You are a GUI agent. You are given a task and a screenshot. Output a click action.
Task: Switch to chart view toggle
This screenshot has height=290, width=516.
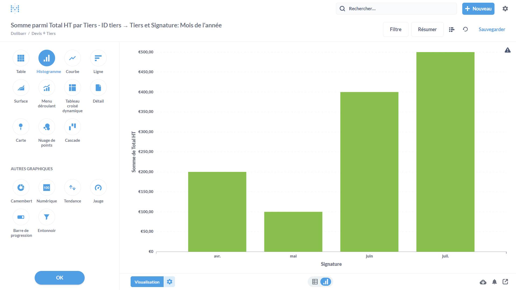coord(326,282)
